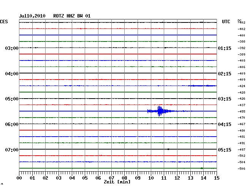The width and height of the screenshot is (247, 188).
Task: Click the large blue earthquake waveform burst
Action: (x=161, y=111)
